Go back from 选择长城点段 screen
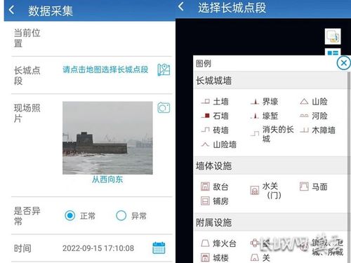 (180, 6)
